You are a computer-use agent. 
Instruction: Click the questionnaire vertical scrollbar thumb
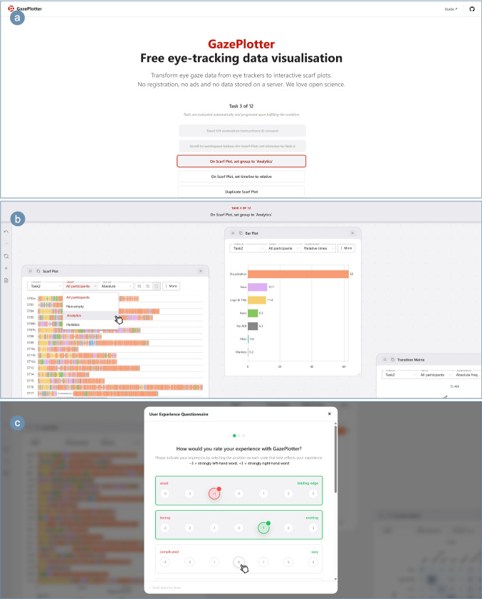point(335,459)
